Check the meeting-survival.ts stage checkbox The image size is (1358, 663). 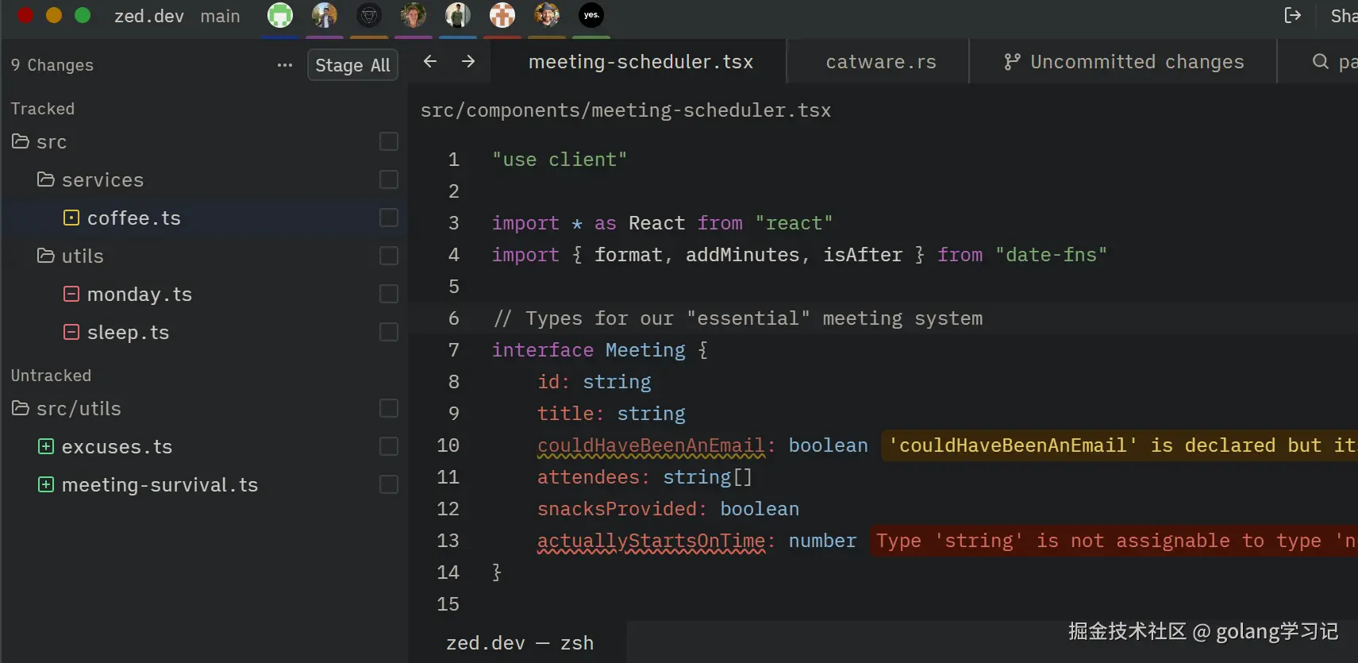pos(389,484)
